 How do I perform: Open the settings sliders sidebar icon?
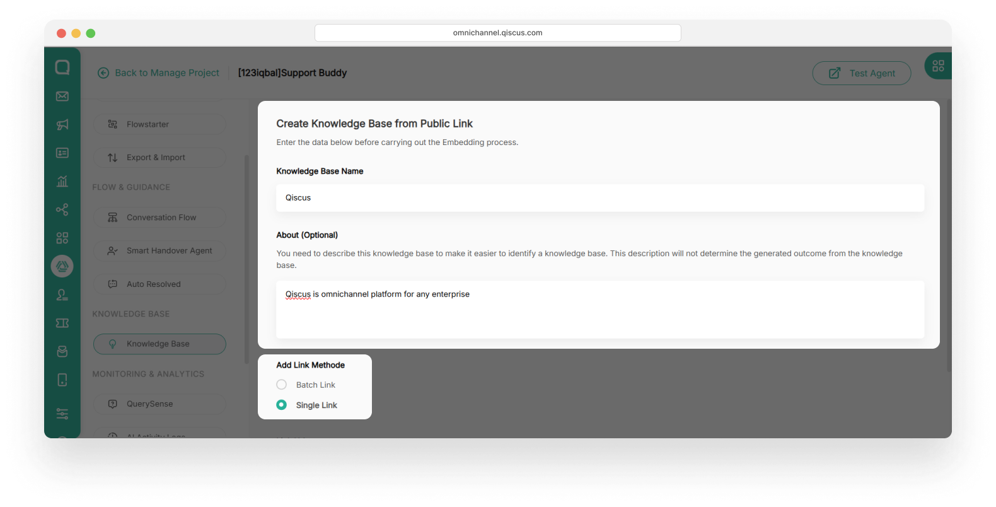pos(62,414)
